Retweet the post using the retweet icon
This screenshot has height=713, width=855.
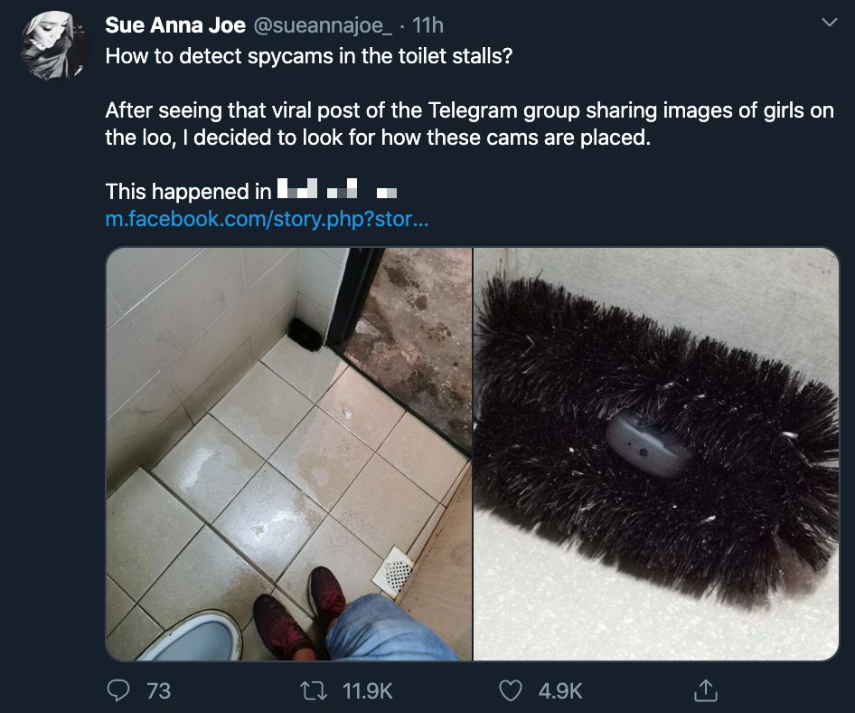[315, 690]
